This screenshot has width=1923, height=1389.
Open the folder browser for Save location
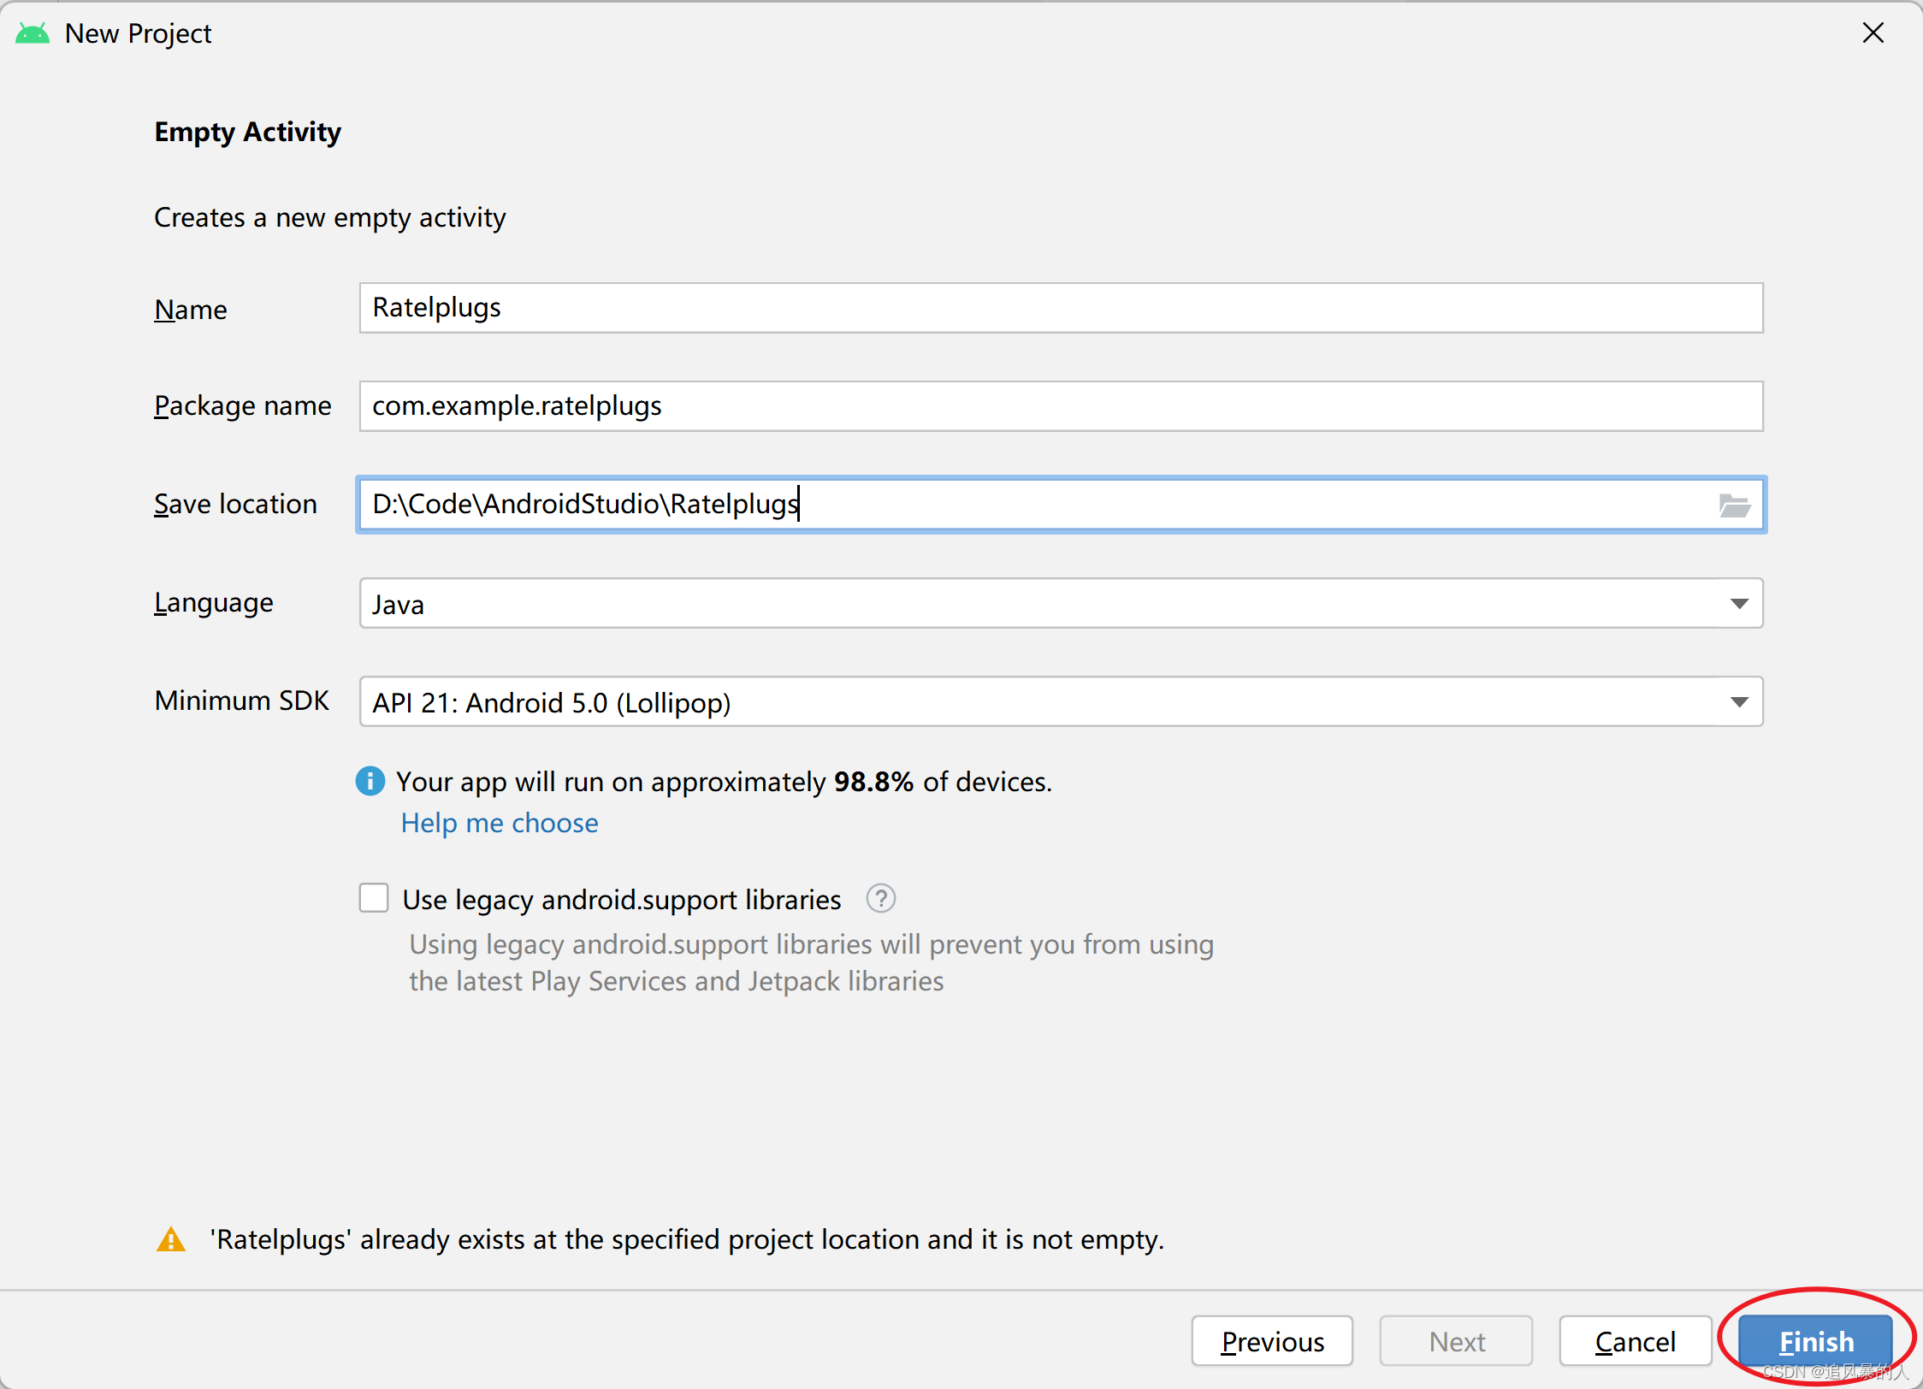coord(1735,505)
